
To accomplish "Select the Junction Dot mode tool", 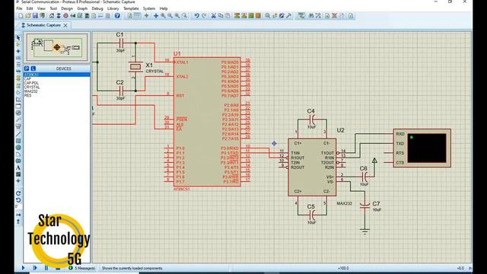I will click(18, 51).
